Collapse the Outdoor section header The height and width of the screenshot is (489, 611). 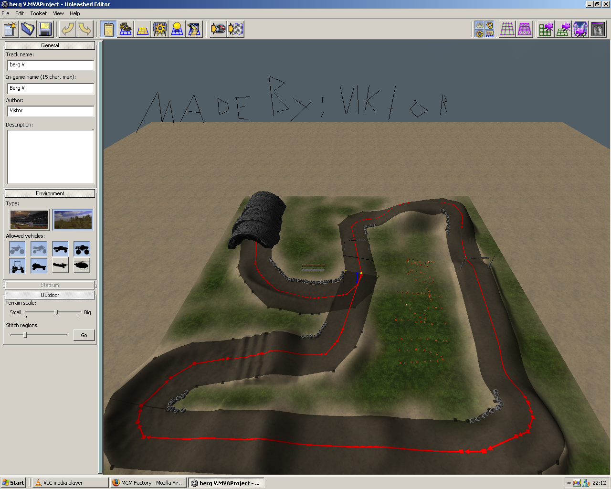pyautogui.click(x=50, y=295)
